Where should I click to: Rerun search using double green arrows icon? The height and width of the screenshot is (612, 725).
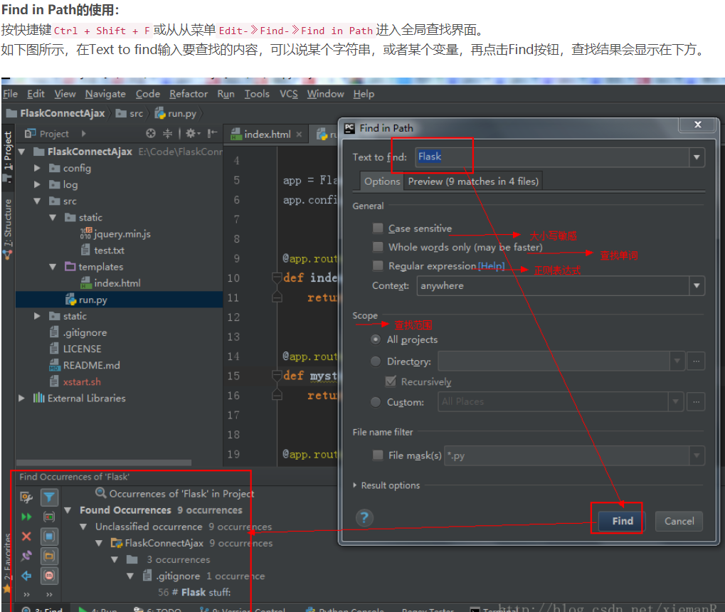pos(26,517)
